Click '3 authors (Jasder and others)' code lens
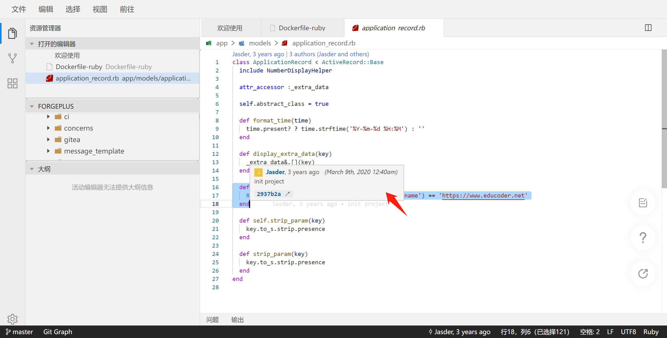 (329, 54)
